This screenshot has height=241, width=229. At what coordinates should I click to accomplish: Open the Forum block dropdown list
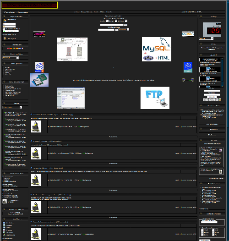tap(12, 107)
